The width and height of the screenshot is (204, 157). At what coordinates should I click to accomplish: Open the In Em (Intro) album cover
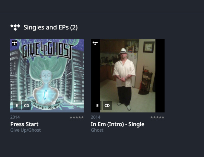pos(128,75)
